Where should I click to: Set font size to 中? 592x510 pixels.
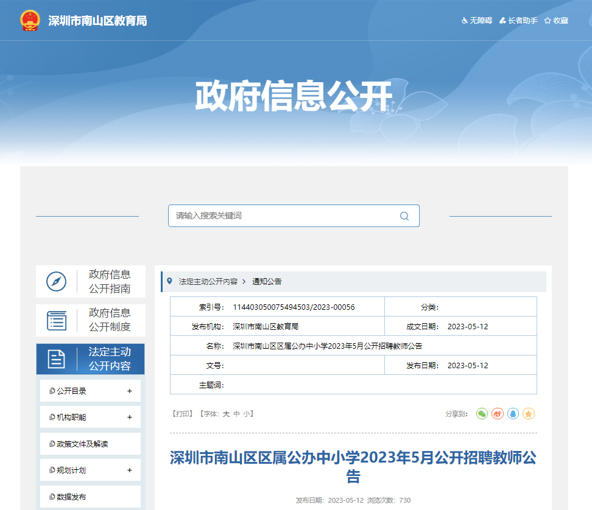click(236, 414)
